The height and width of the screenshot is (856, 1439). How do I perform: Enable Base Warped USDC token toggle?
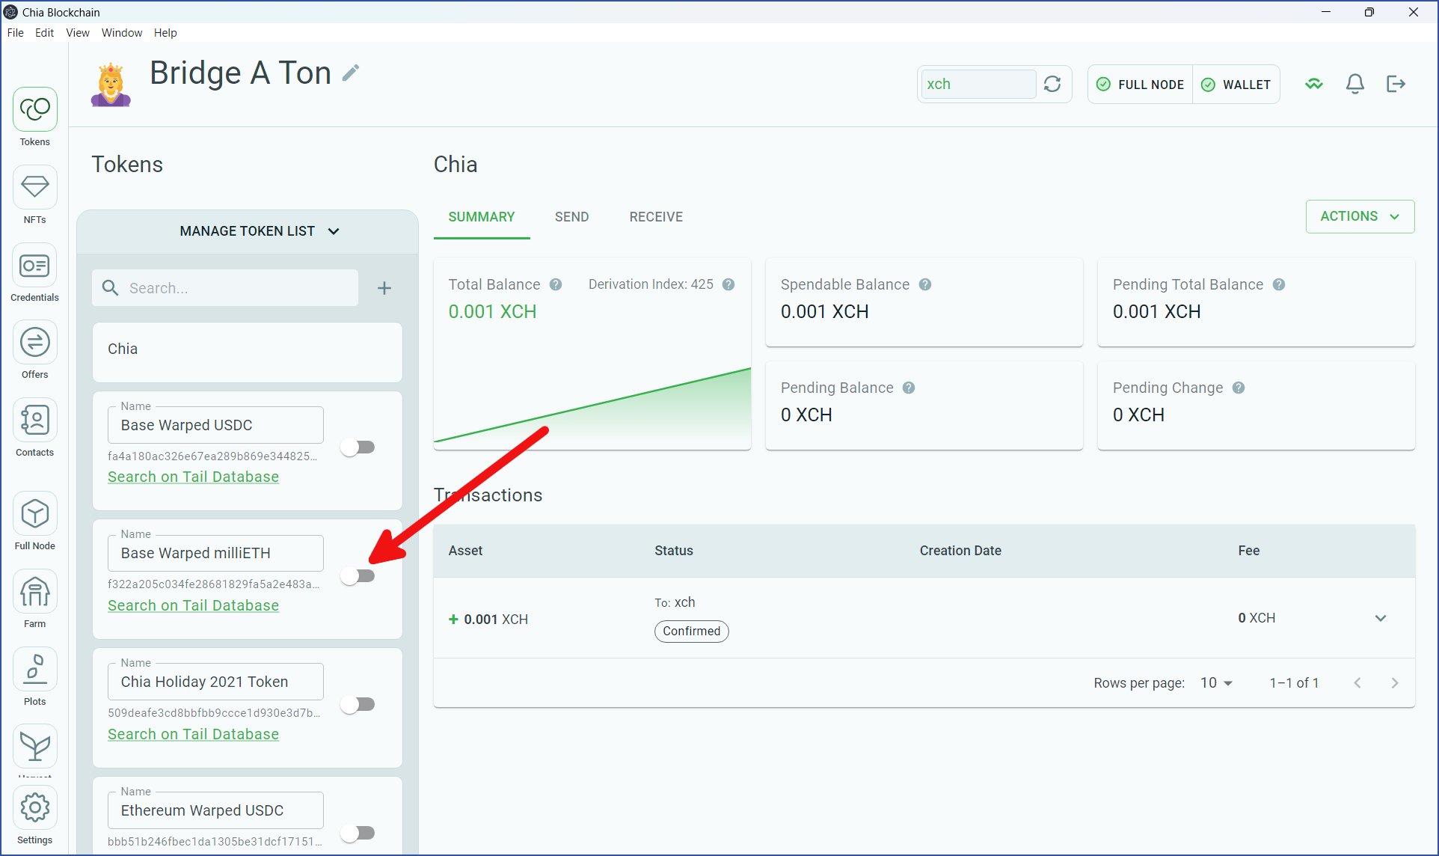[358, 447]
